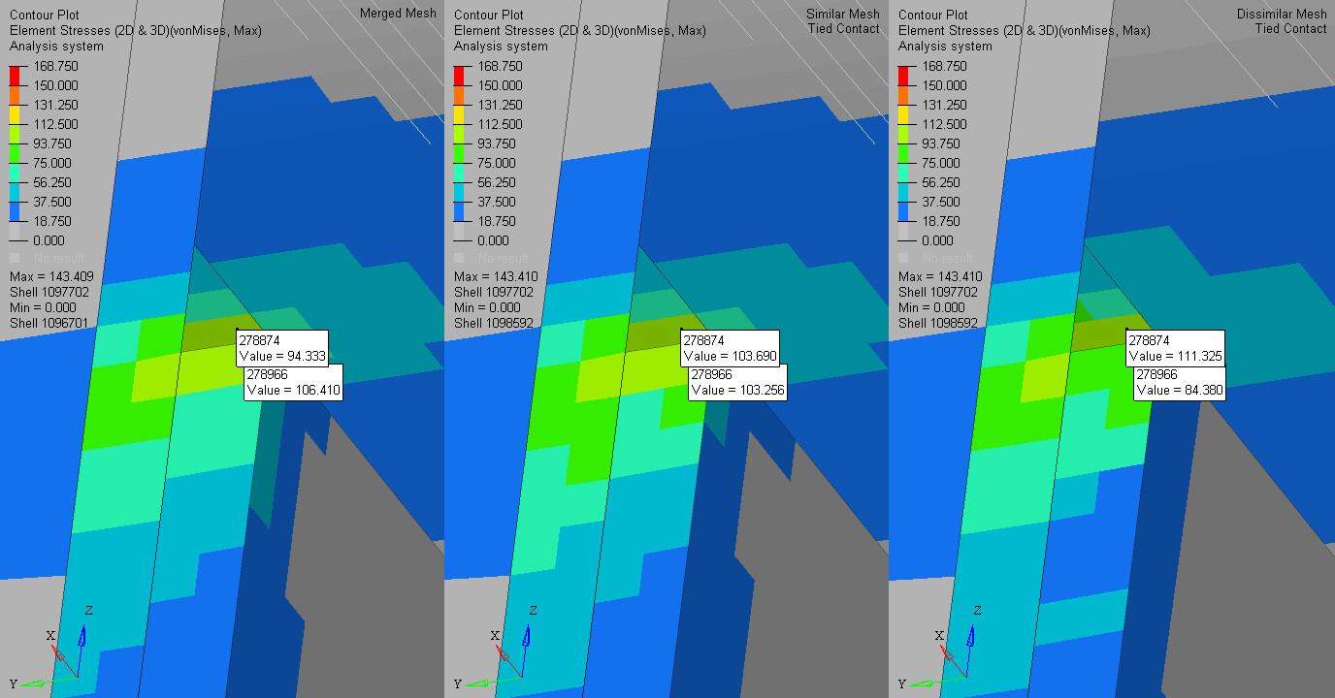Image resolution: width=1335 pixels, height=698 pixels.
Task: Click legend value 0.000 in Merged Mesh panel
Action: pos(49,240)
